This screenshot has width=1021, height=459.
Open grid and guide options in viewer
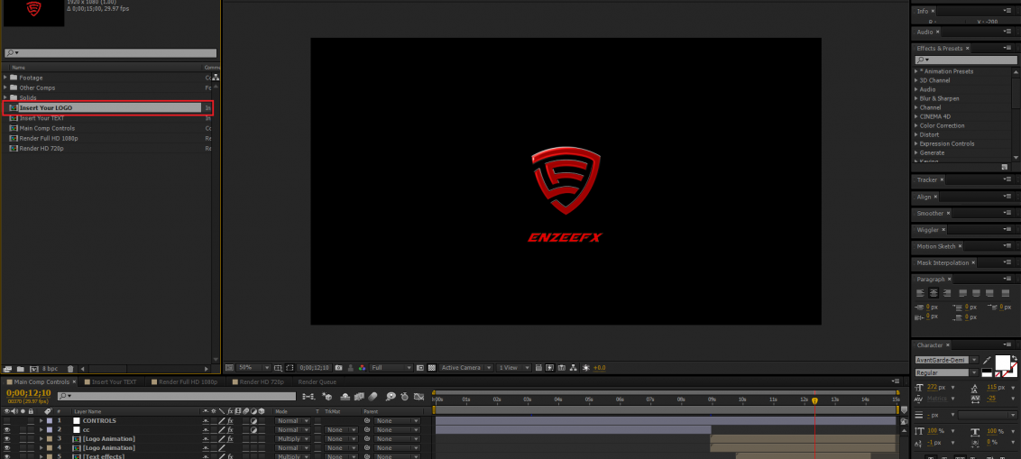tap(278, 368)
